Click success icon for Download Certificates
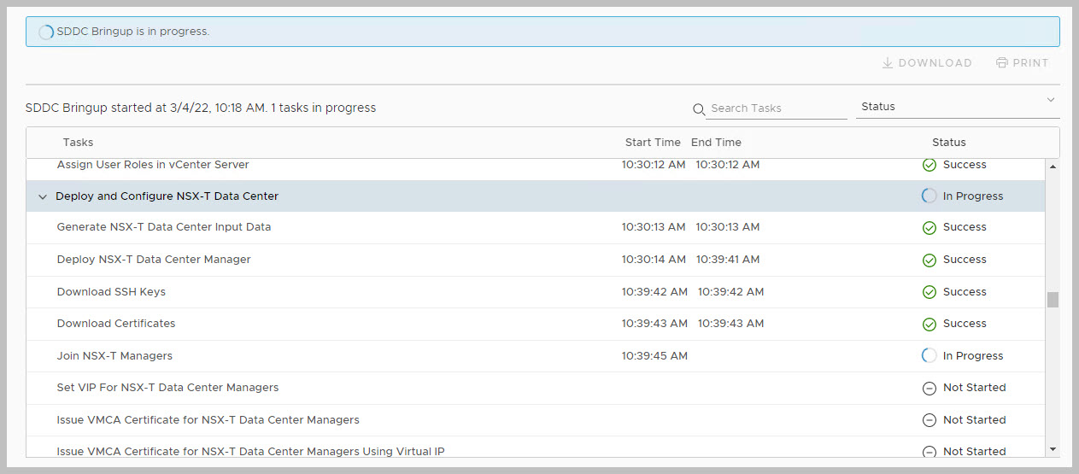This screenshot has height=474, width=1079. coord(929,325)
